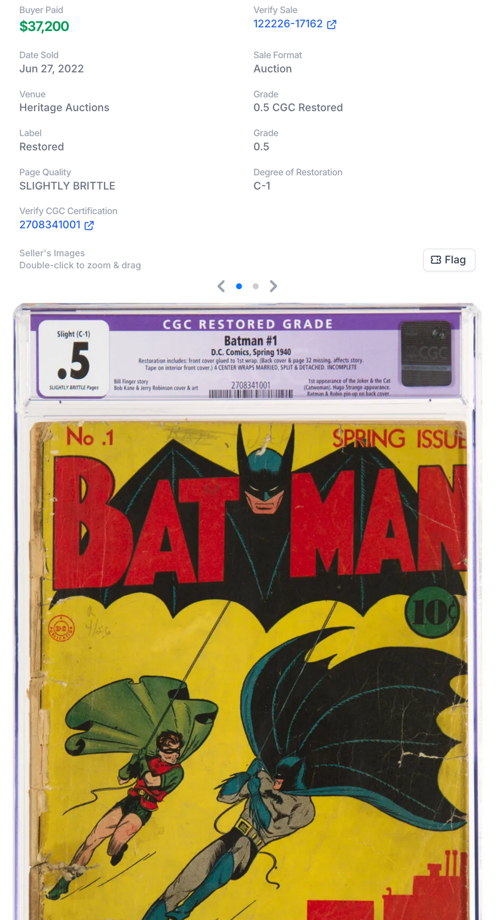The width and height of the screenshot is (496, 920).
Task: Click the barcode on the CGC label
Action: [x=251, y=394]
